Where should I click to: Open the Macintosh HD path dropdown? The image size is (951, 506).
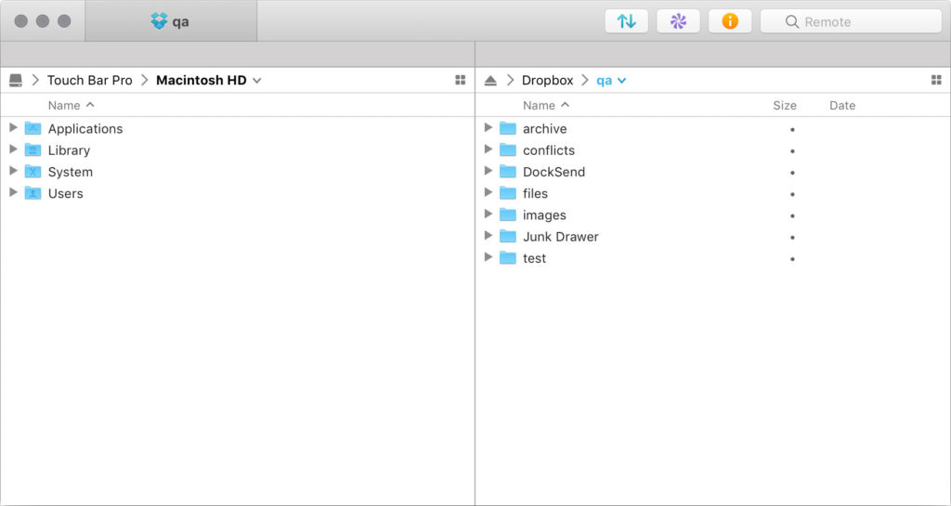point(257,81)
